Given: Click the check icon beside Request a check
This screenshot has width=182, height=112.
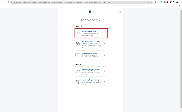Looking at the screenshot, I should (x=78, y=55).
